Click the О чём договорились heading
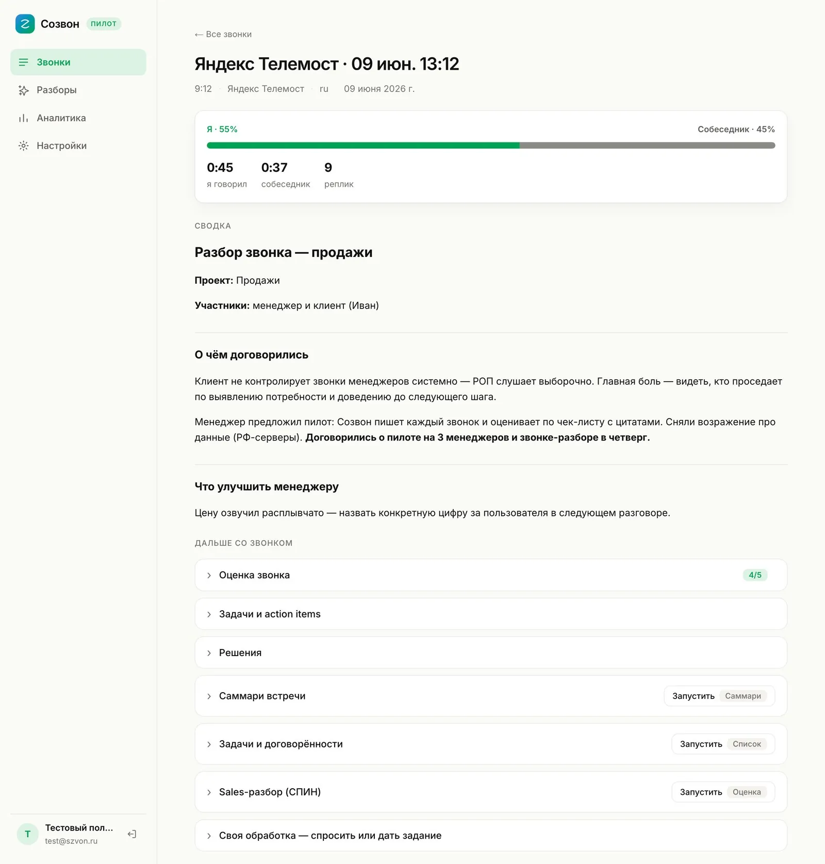Image resolution: width=825 pixels, height=864 pixels. pos(252,355)
